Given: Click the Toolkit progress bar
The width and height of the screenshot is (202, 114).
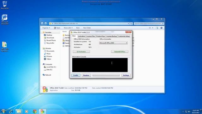Looking at the screenshot, I should [106, 75].
